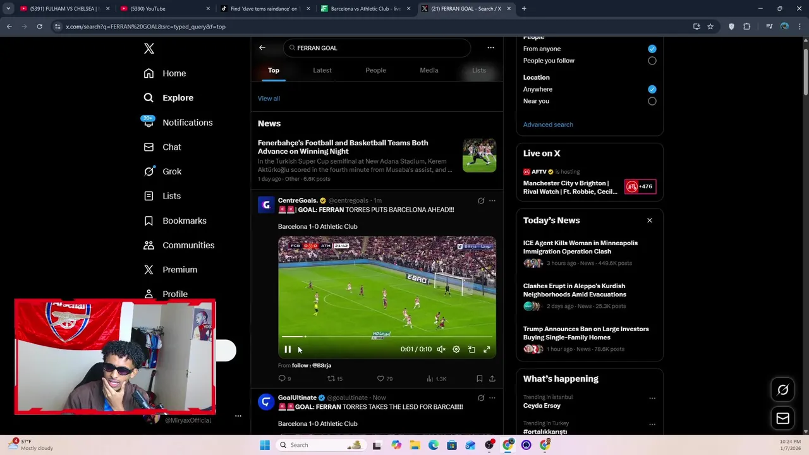
Task: Open the video settings gear
Action: point(456,349)
